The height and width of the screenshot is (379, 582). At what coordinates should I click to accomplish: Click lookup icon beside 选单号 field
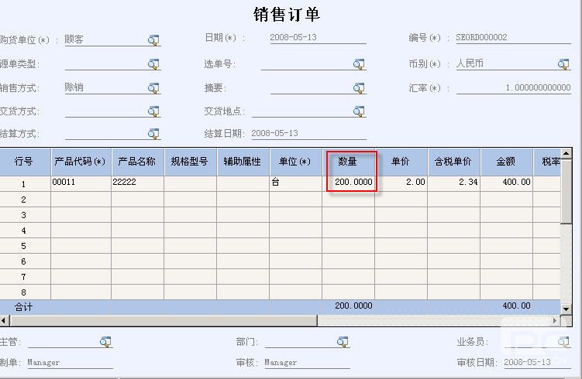[x=359, y=64]
